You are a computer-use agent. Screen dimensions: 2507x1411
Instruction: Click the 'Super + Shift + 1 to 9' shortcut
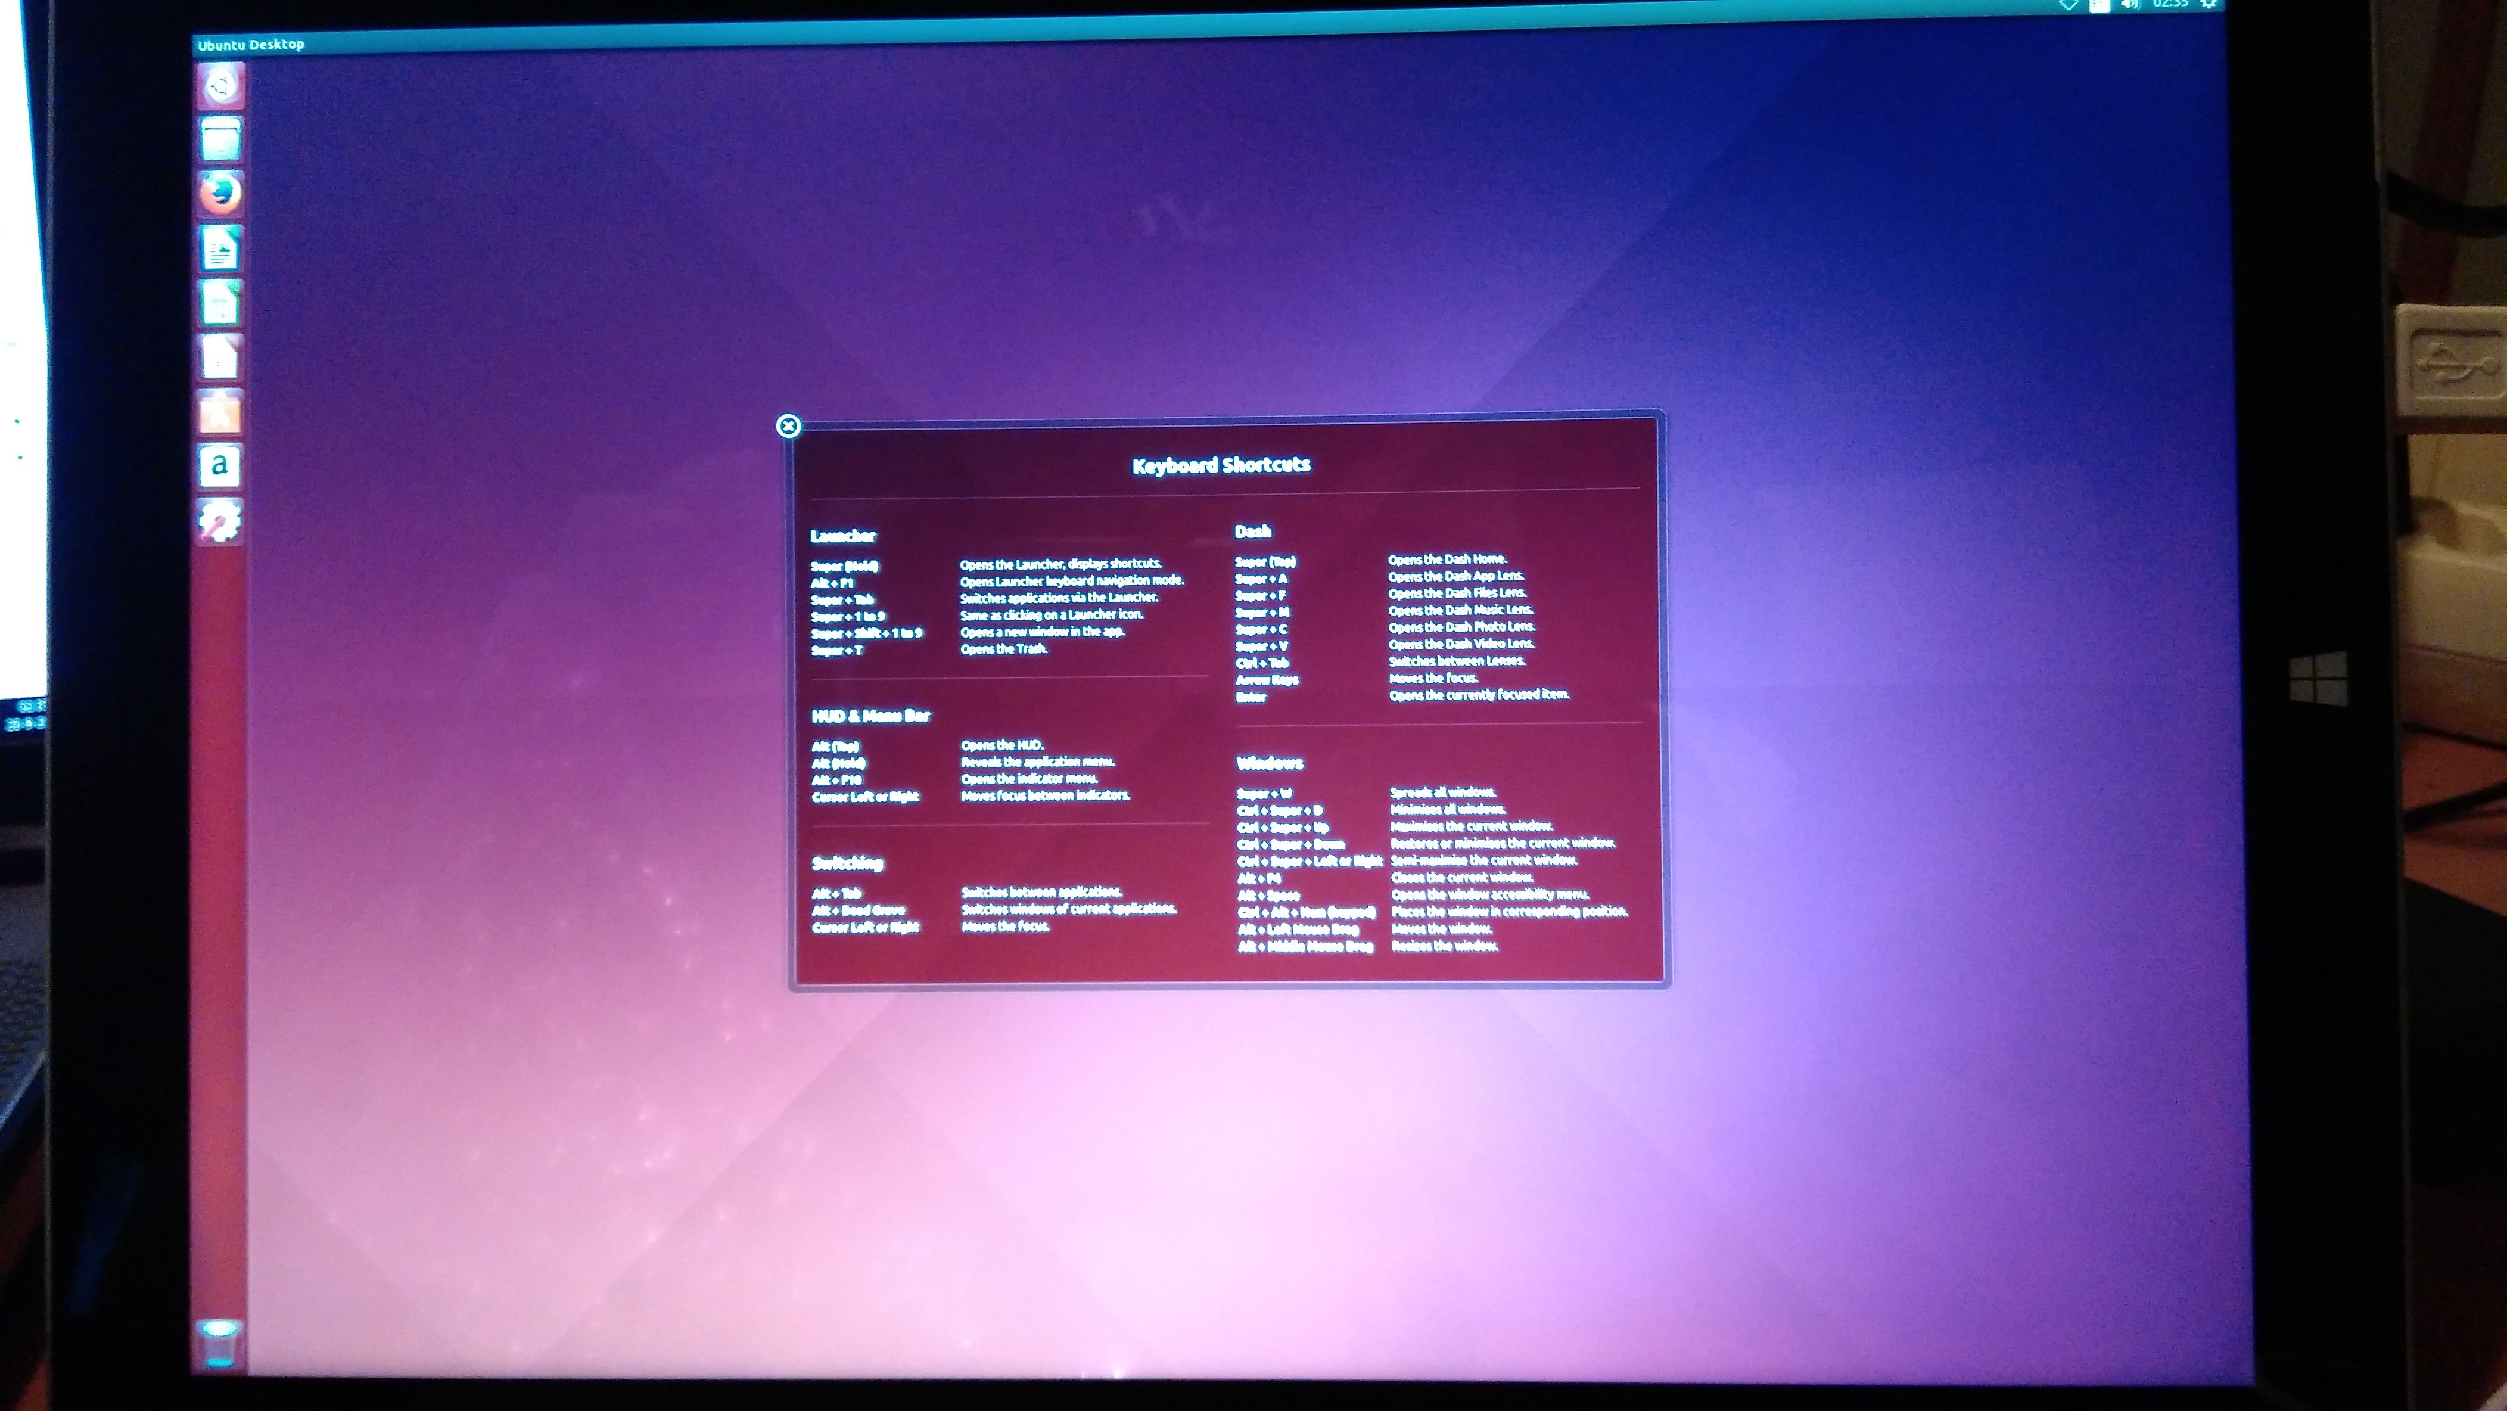866,633
